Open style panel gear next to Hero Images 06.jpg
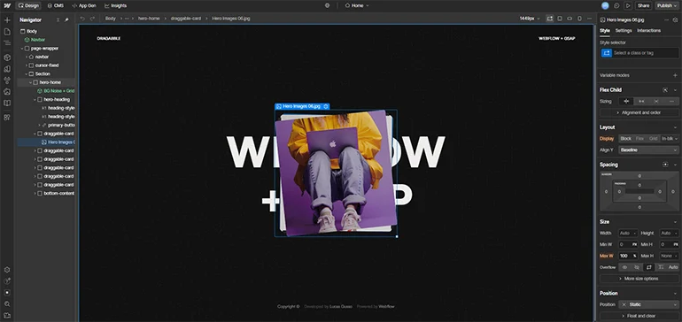Viewport: 682px width, 322px height. click(x=675, y=20)
